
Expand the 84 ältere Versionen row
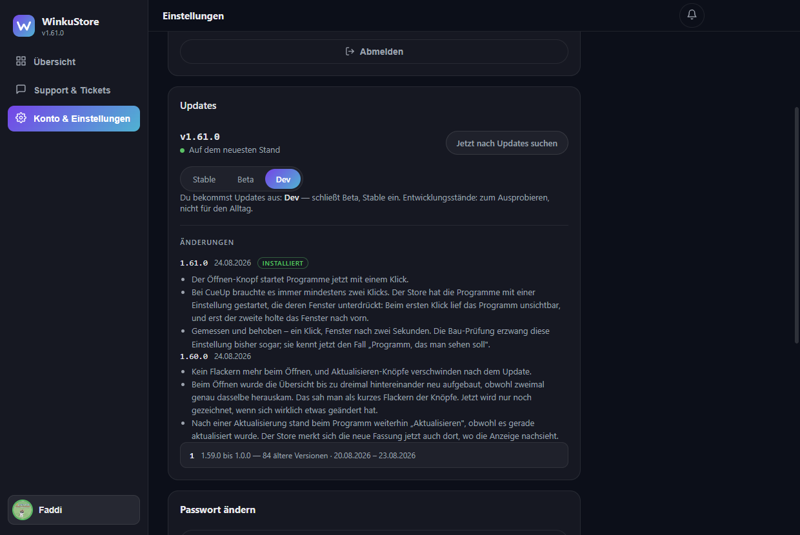pos(374,455)
